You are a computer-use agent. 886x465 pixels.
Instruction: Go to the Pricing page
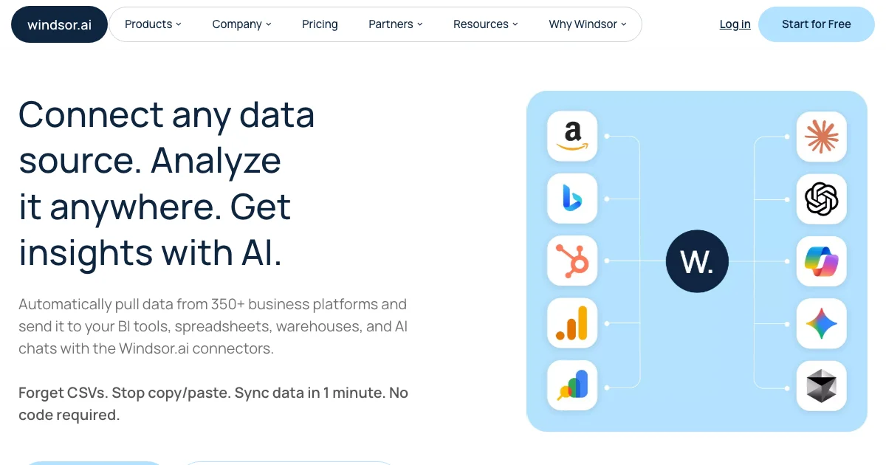[320, 24]
